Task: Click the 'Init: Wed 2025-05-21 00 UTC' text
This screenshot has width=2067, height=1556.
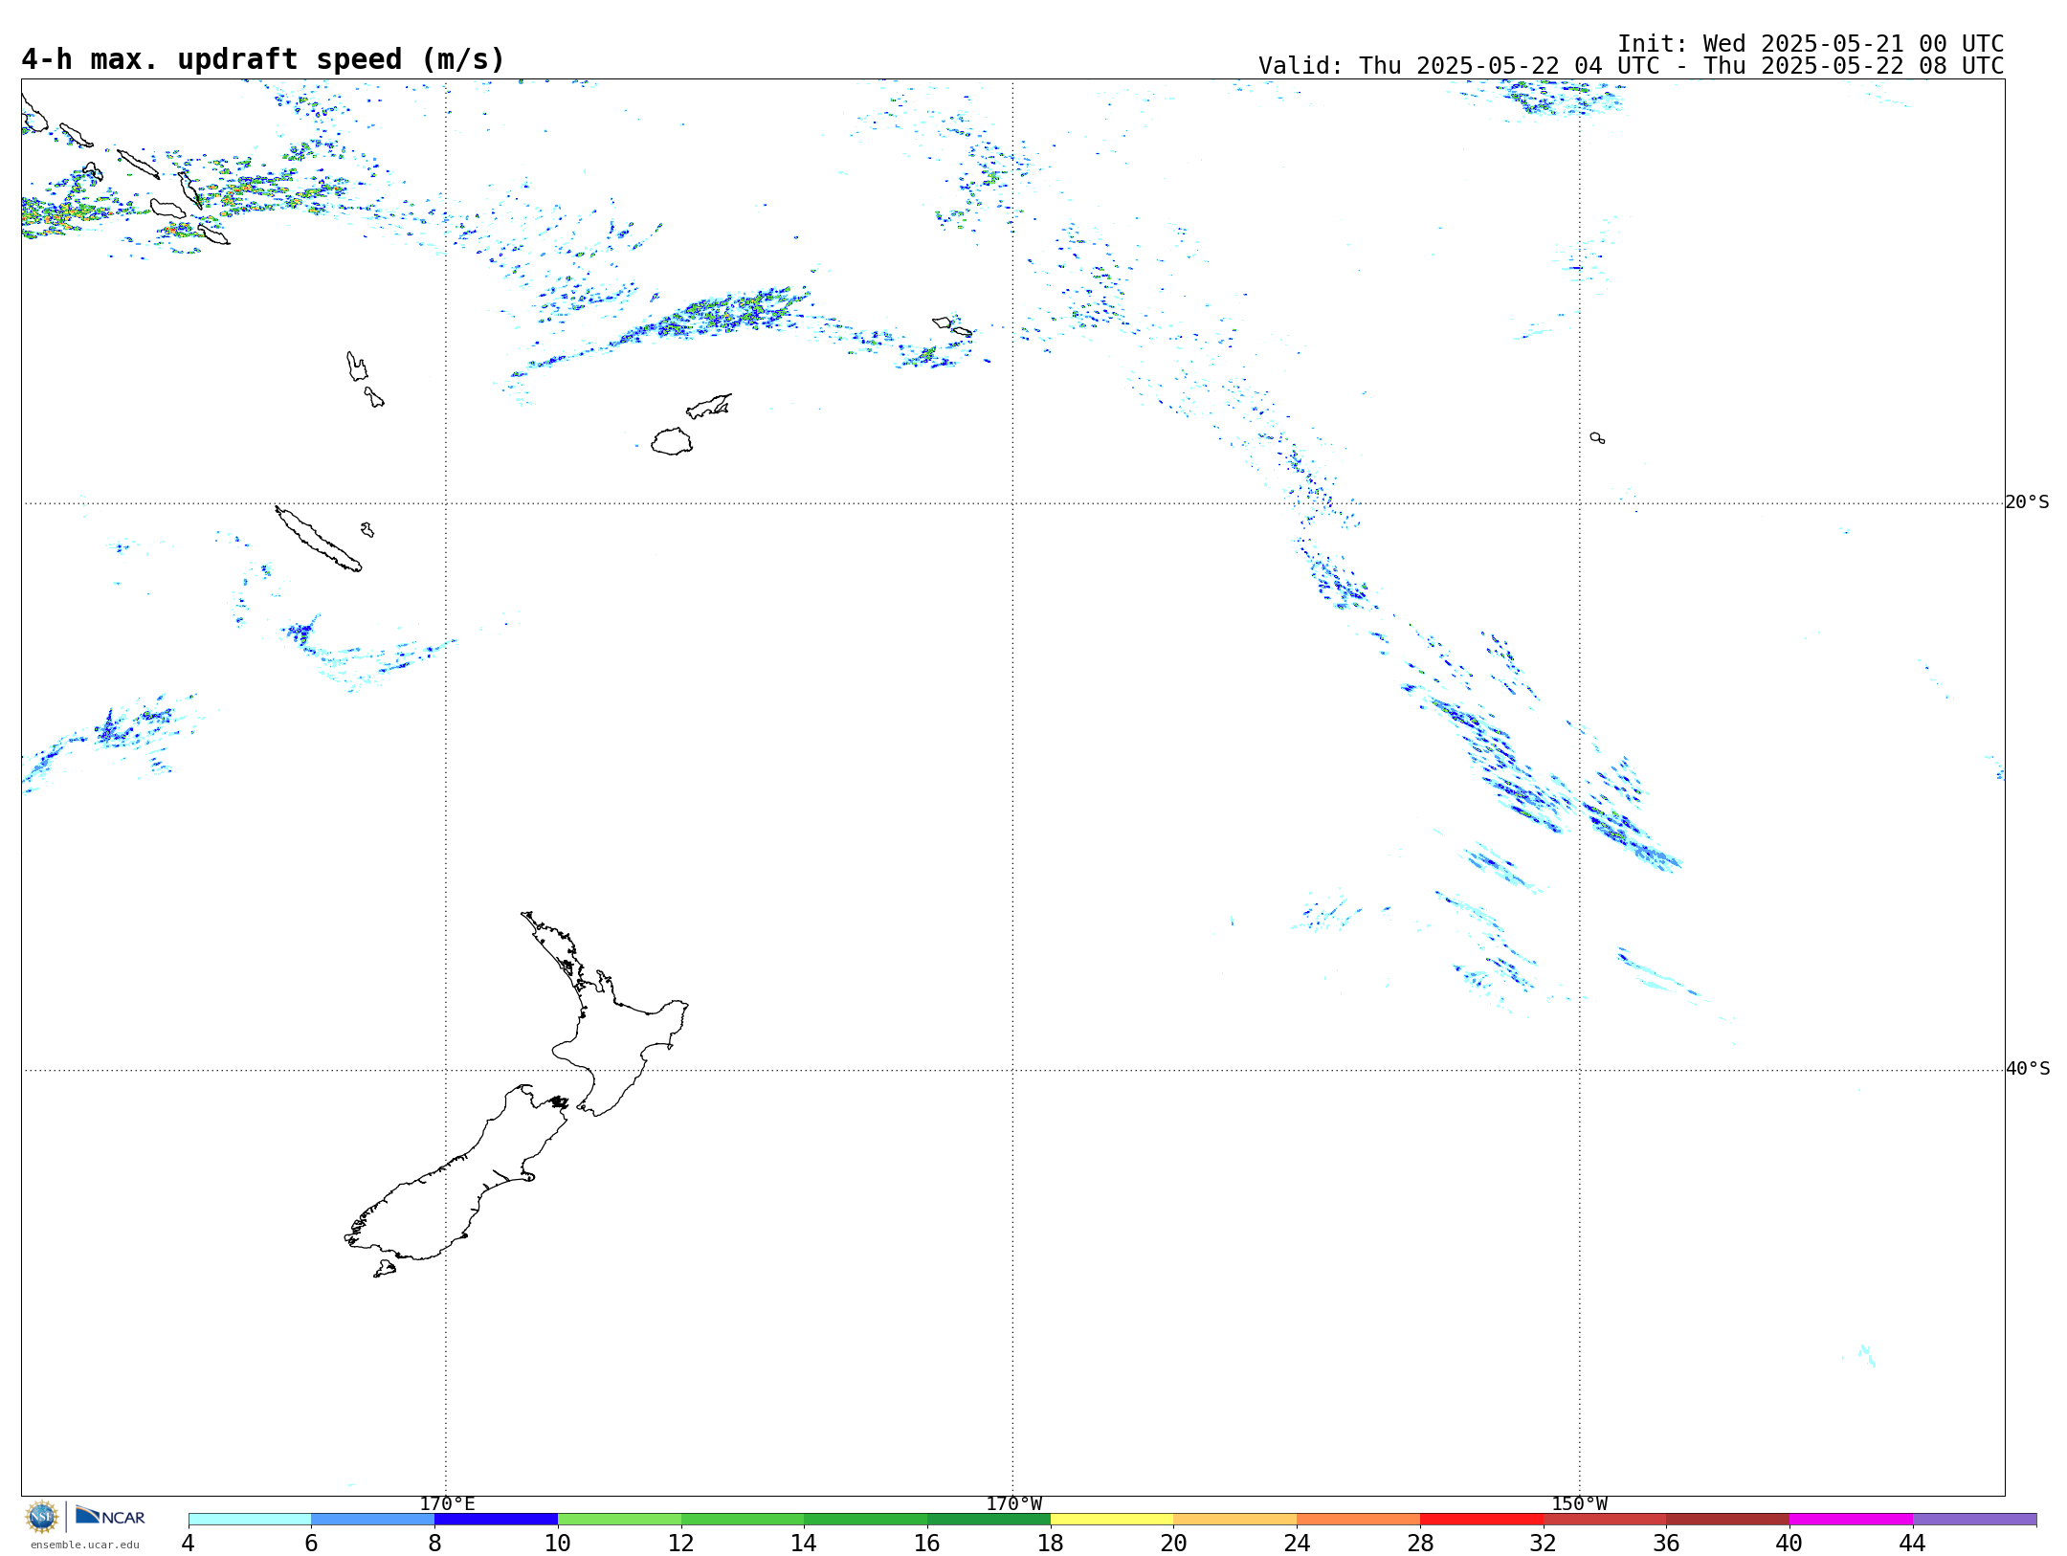Action: tap(1811, 44)
